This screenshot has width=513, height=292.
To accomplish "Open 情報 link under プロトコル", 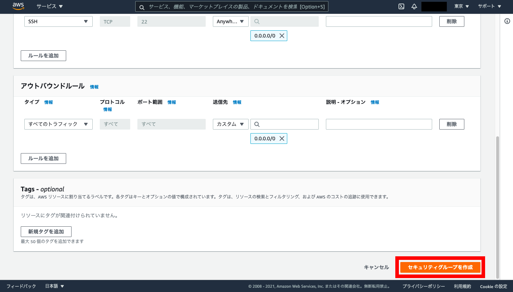I will pyautogui.click(x=108, y=110).
